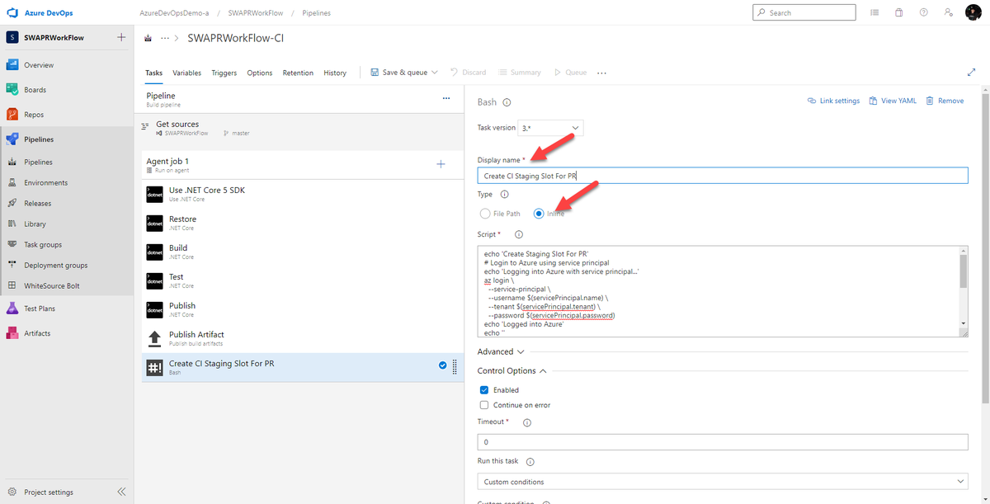Open the help question mark icon
This screenshot has height=504, width=990.
coord(924,12)
